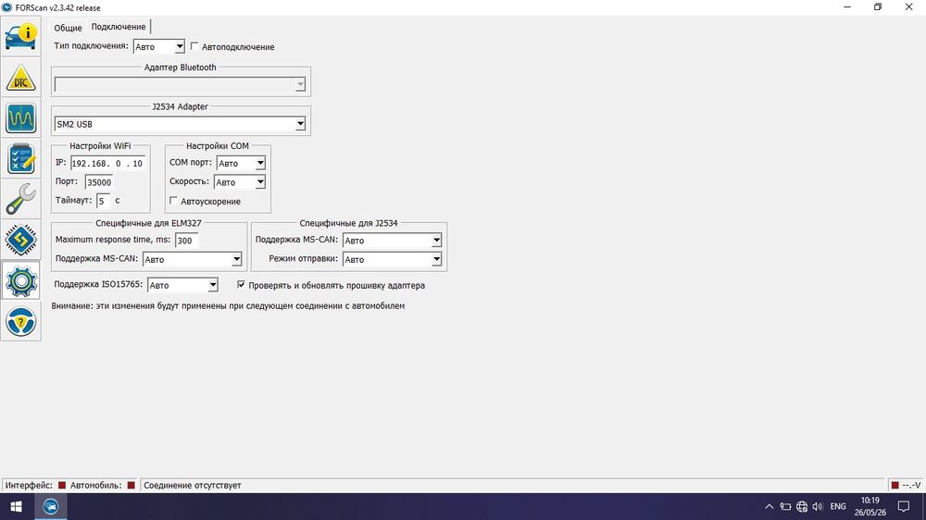
Task: Click the Внимание warning text line
Action: click(228, 305)
